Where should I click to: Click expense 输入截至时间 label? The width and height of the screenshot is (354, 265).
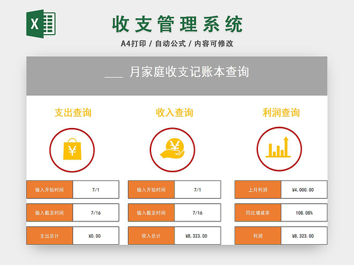pos(49,213)
